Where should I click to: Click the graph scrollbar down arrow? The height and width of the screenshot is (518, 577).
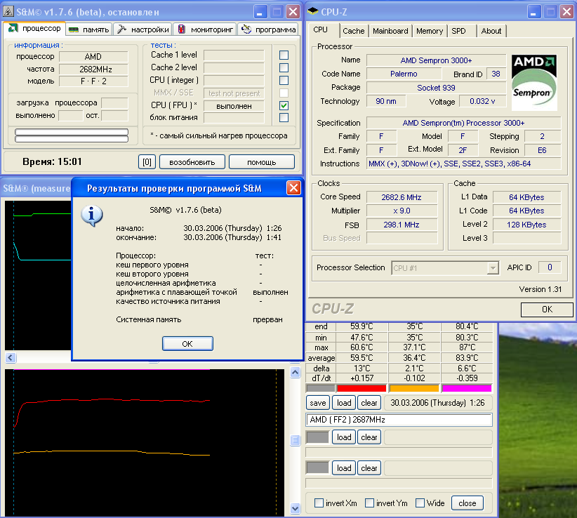click(295, 508)
